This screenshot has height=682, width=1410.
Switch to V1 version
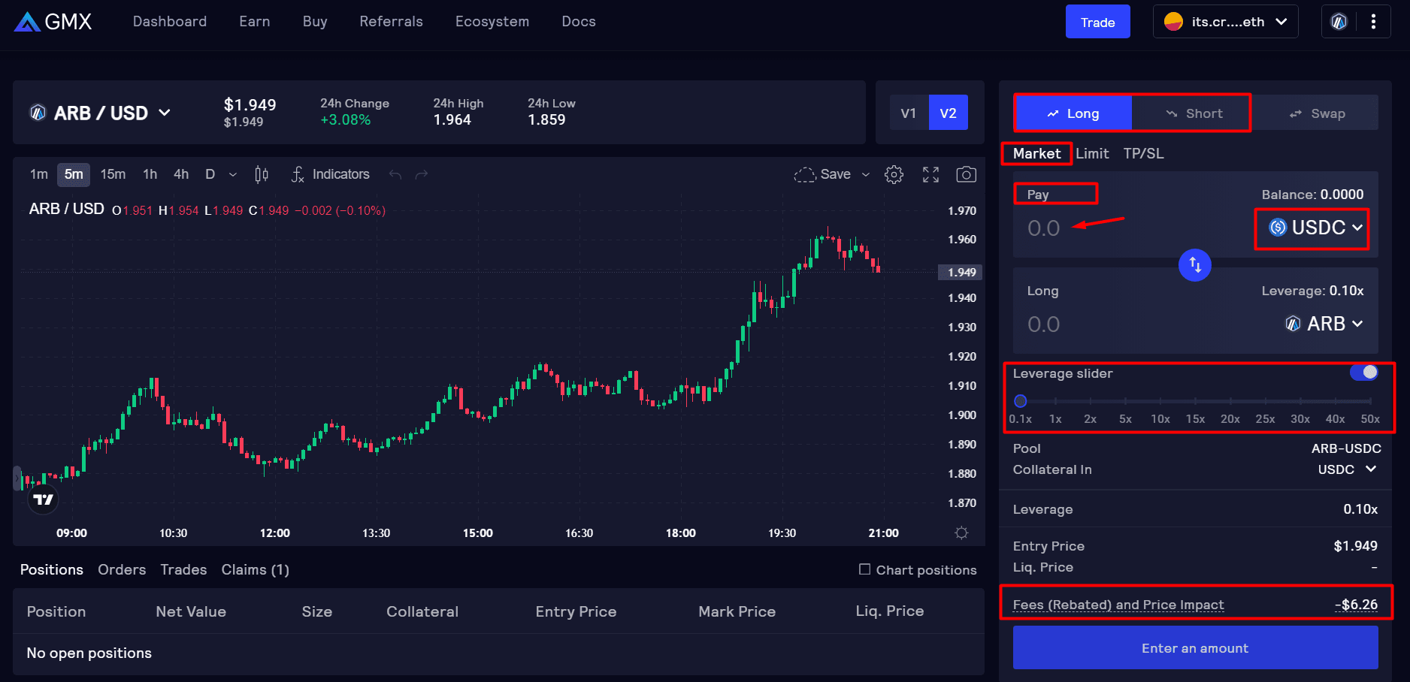pyautogui.click(x=909, y=113)
